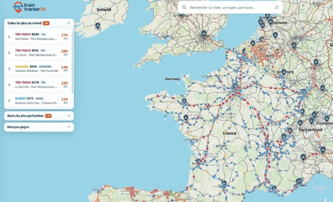Click the Bordeaux Saint-Jean - Toulouse route text
333x202 pixels.
(36, 103)
